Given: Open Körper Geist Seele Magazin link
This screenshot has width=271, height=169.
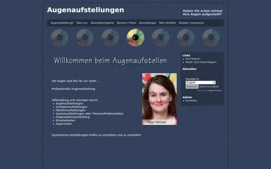Looking at the screenshot, I should click(201, 62).
